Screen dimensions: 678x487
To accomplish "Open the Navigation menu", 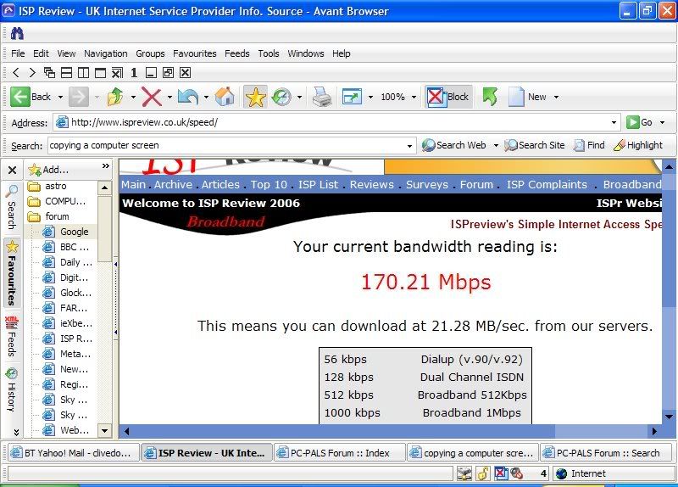I will 105,53.
